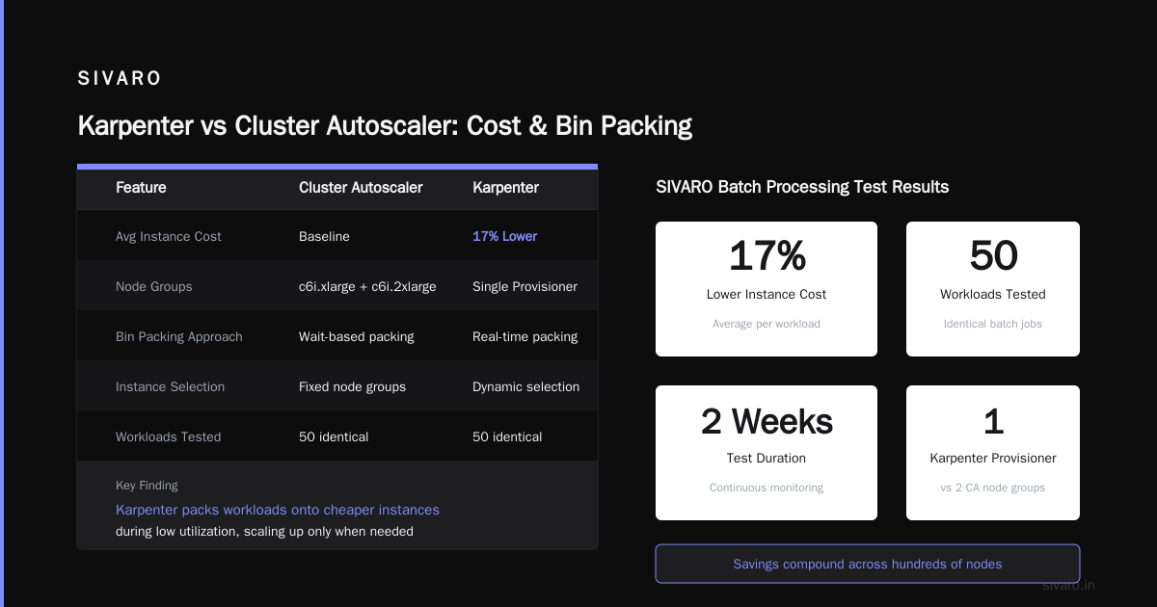Click the 17% Lower highlighted cell
The width and height of the screenshot is (1157, 607).
tap(504, 236)
